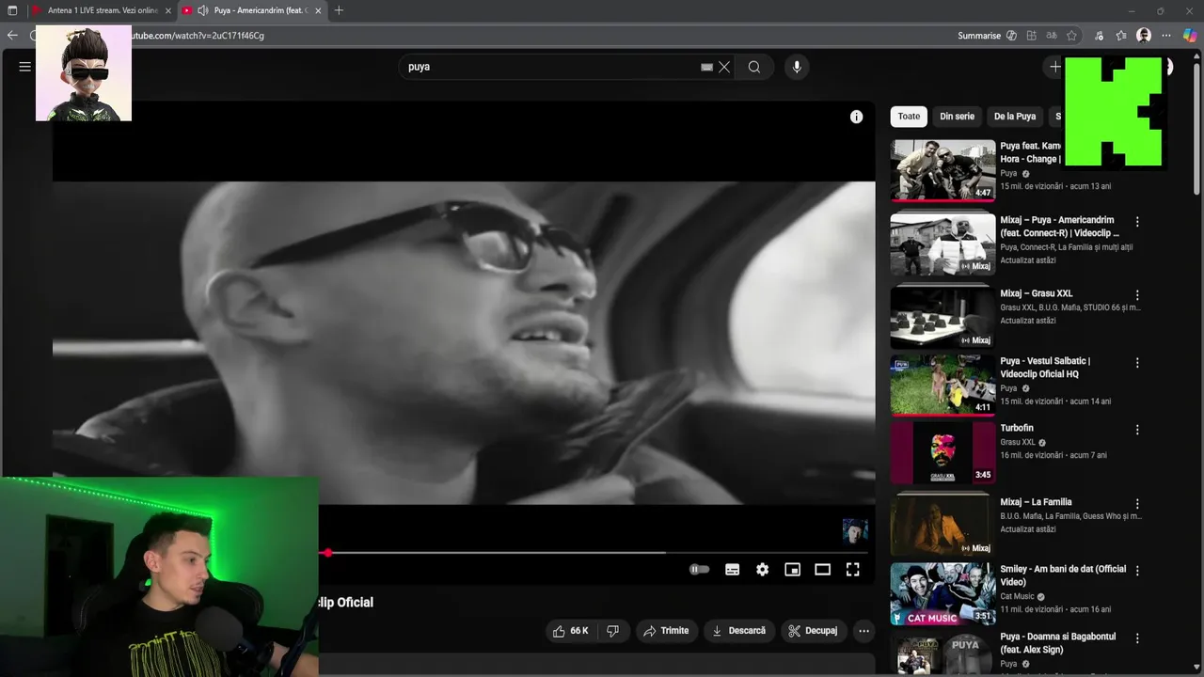This screenshot has height=677, width=1204.
Task: Open the Mixaj – Puya Americandrim thumbnail
Action: point(943,244)
